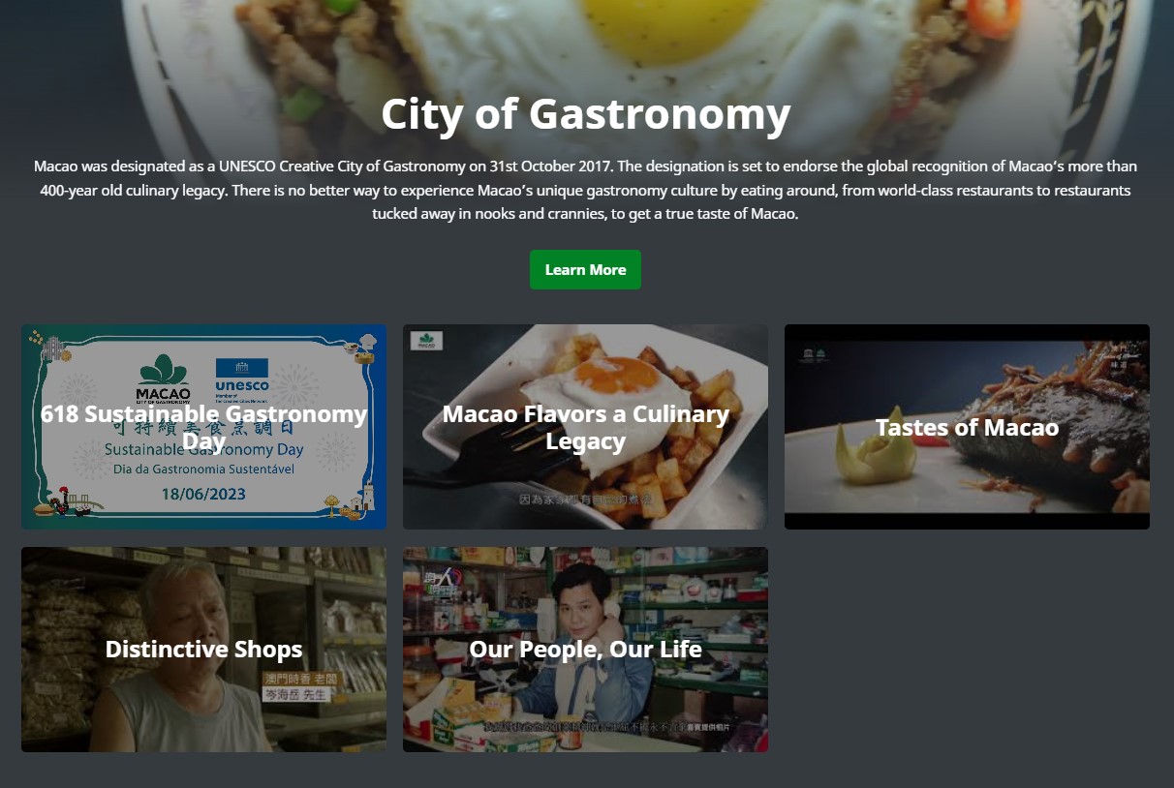Click the small Macao logo on the Culinary Legacy tile
The image size is (1174, 788).
pyautogui.click(x=426, y=341)
